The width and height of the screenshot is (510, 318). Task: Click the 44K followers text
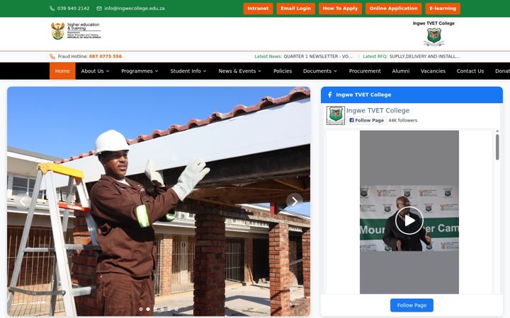pos(402,120)
